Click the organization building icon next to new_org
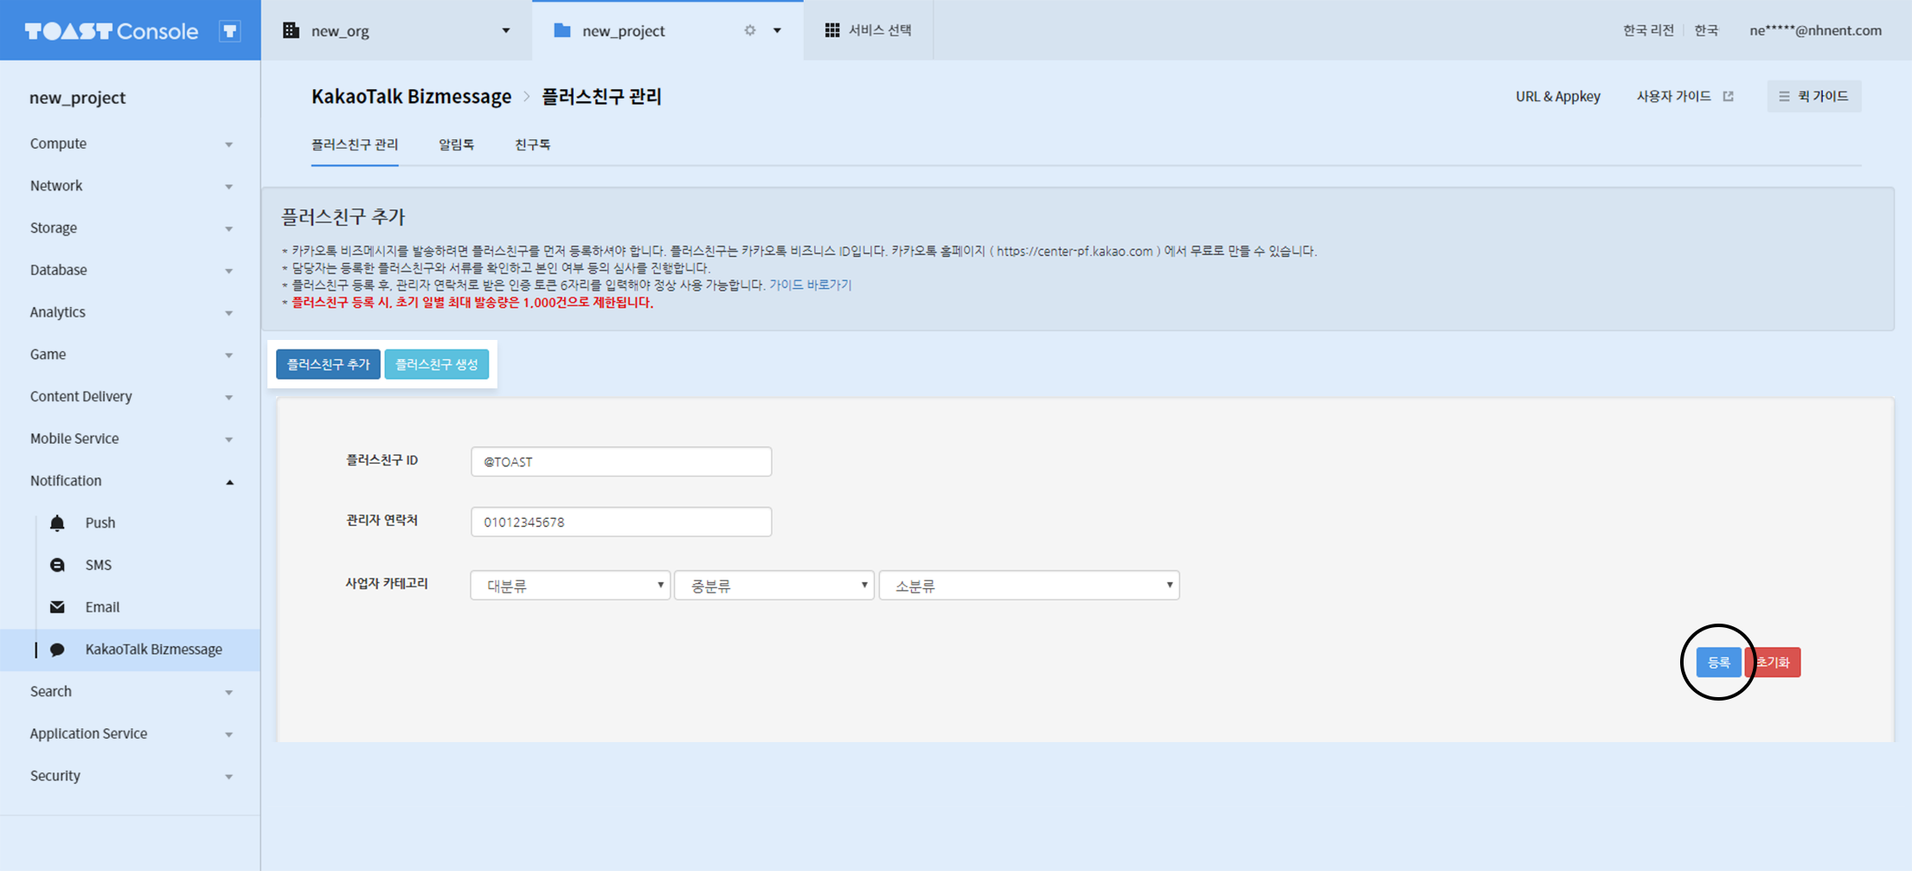 click(x=292, y=30)
